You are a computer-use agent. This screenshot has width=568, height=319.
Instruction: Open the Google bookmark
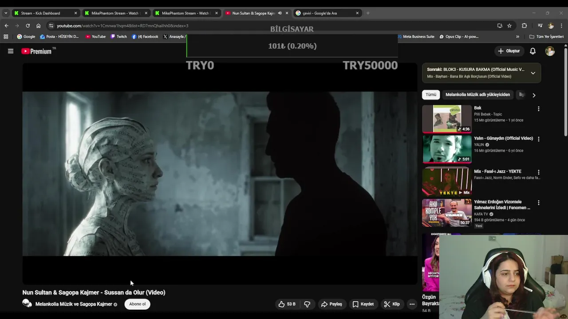[26, 37]
